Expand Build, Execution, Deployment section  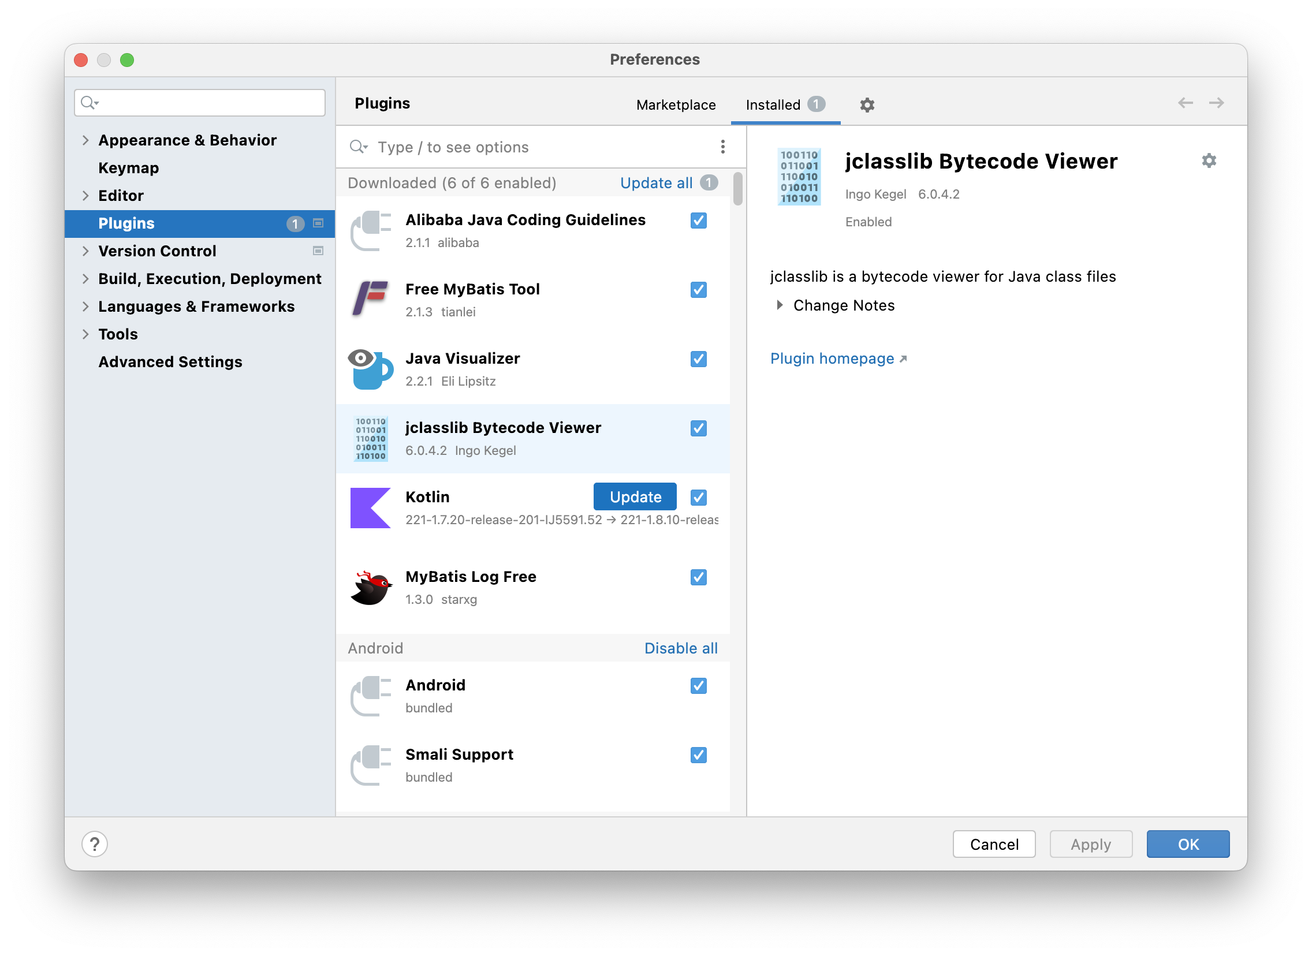coord(85,278)
